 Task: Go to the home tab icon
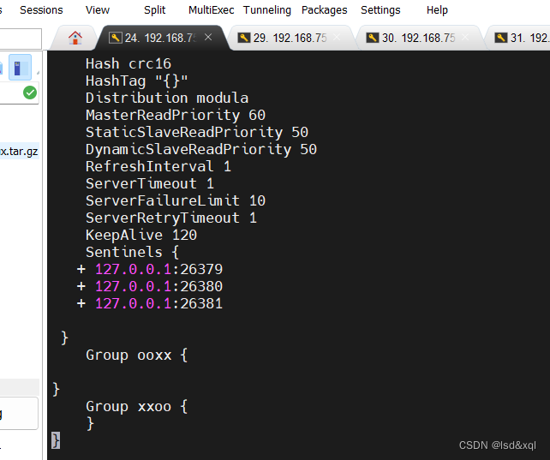[75, 38]
